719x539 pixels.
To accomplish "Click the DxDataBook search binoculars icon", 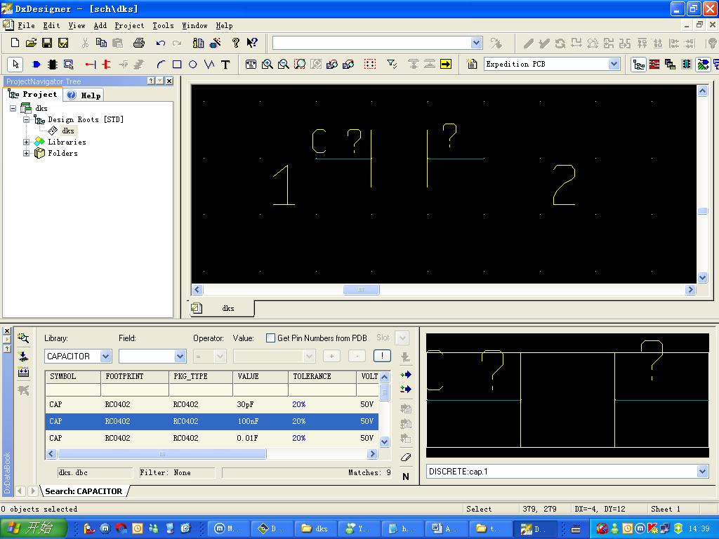I will (x=23, y=338).
